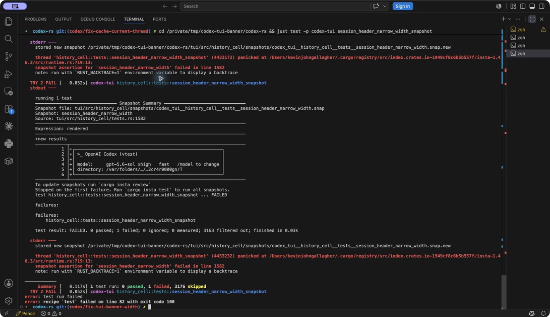This screenshot has width=550, height=317.
Task: Click the half-shaded hexagon icon in the title bar
Action: (x=499, y=6)
